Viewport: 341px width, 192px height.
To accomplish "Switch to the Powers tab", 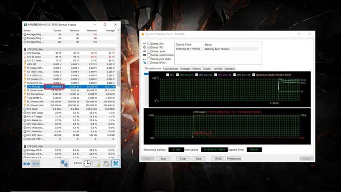I will pos(197,69).
